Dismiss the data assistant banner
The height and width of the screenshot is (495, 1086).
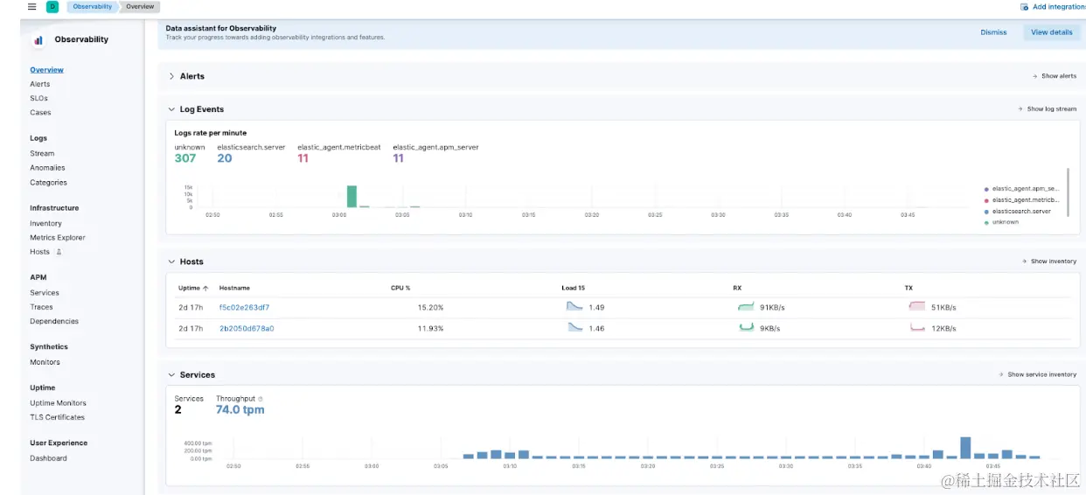click(993, 32)
